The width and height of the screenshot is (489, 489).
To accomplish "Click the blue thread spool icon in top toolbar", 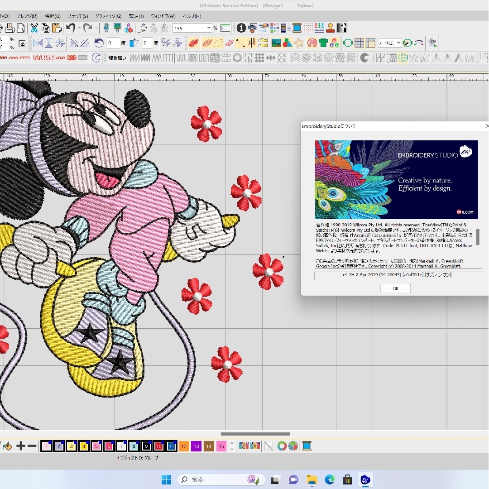I will click(x=297, y=28).
